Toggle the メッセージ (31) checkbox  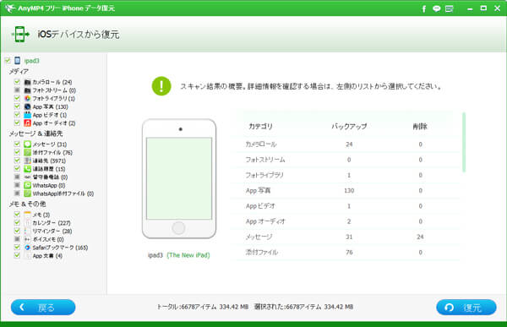click(x=17, y=144)
